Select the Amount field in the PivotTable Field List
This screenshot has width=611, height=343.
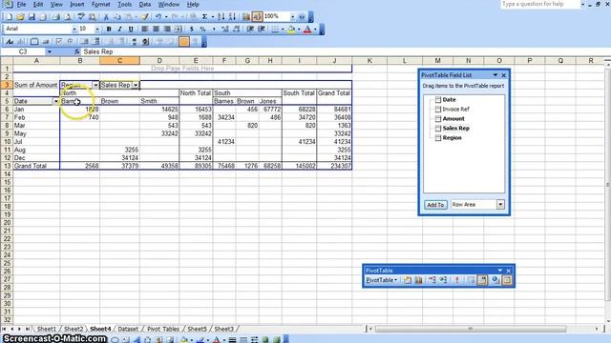453,118
